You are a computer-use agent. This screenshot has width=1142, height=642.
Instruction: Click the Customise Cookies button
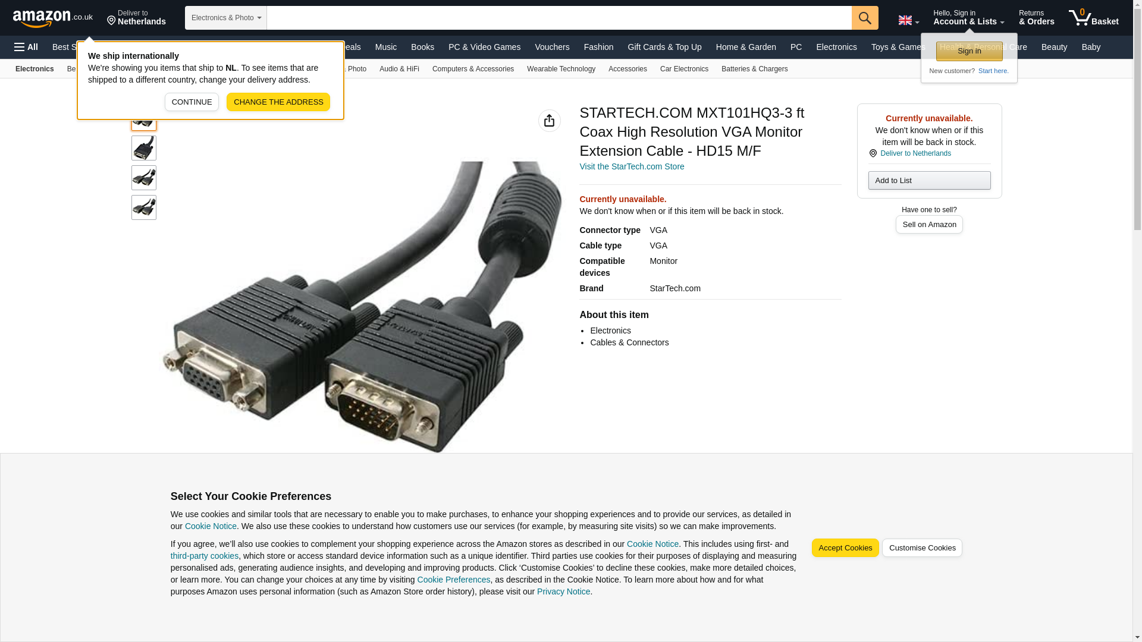(922, 548)
